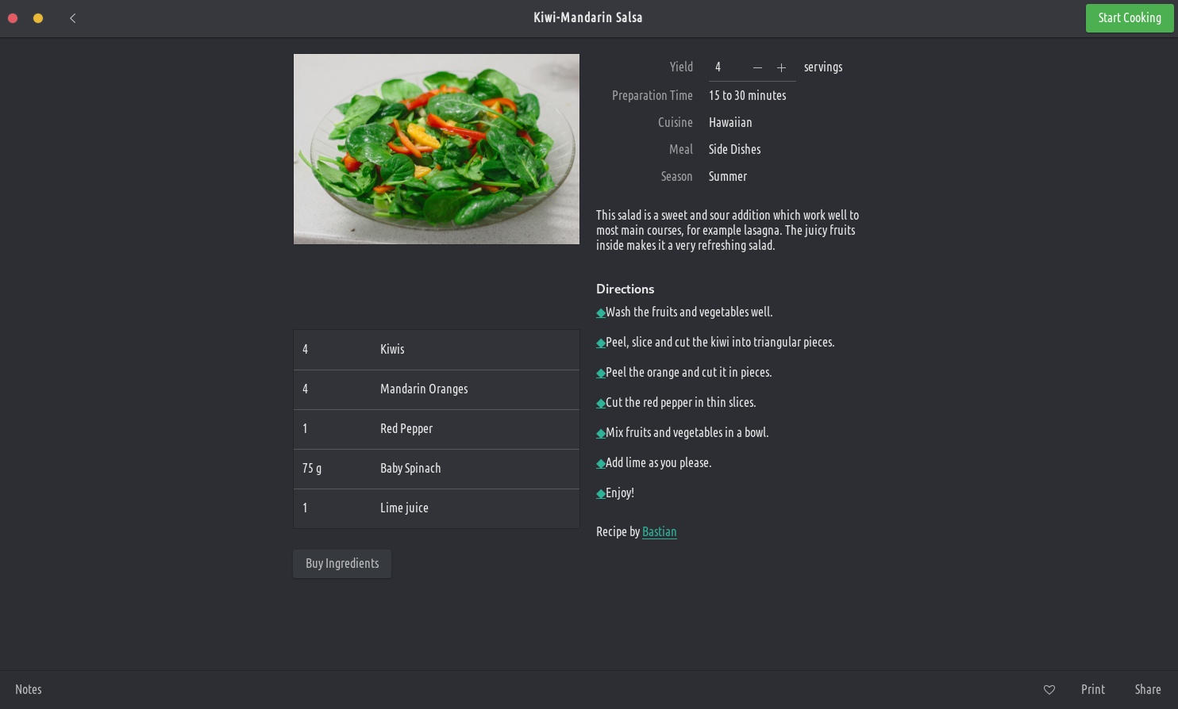Click the spinach salad recipe photo
This screenshot has height=709, width=1178.
coord(437,149)
